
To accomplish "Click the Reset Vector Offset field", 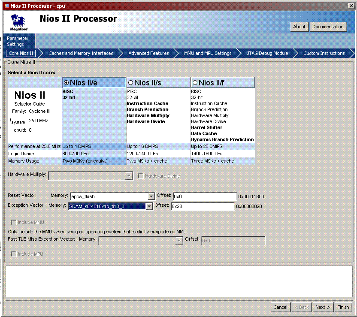I will tap(205, 196).
